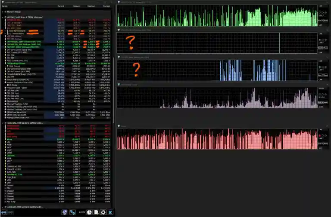
Task: Click the lower scale value field of pink graph
Action: [321, 148]
